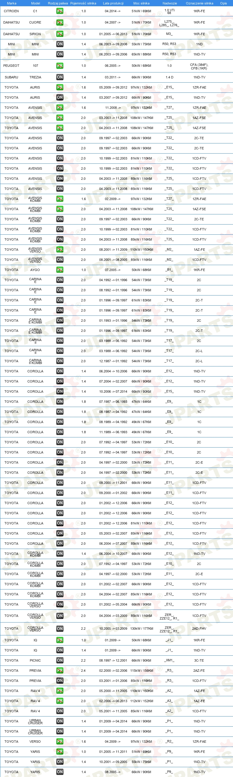Select the power value '130kW / 177KM'

pyautogui.click(x=141, y=629)
